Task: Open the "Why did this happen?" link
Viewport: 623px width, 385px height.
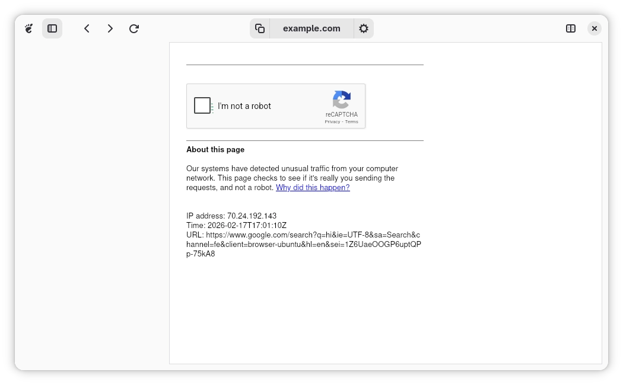Action: tap(313, 188)
